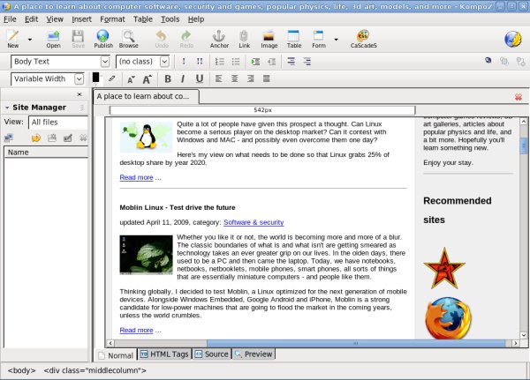Click Read more under the Moblin article

[x=136, y=330]
